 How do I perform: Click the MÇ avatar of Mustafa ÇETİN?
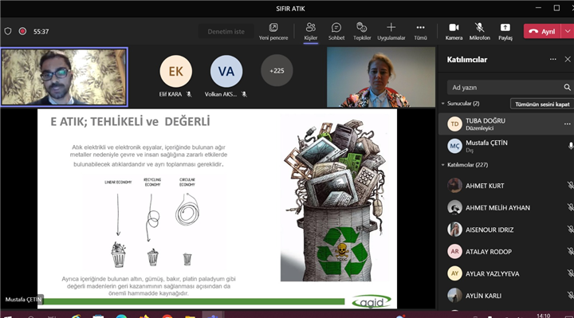pos(454,146)
